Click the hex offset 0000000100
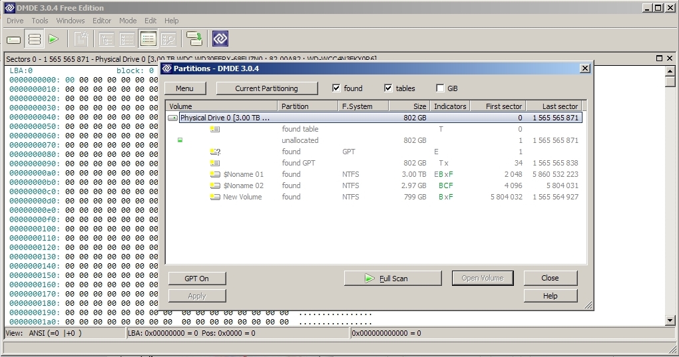This screenshot has height=357, width=679. click(x=35, y=229)
